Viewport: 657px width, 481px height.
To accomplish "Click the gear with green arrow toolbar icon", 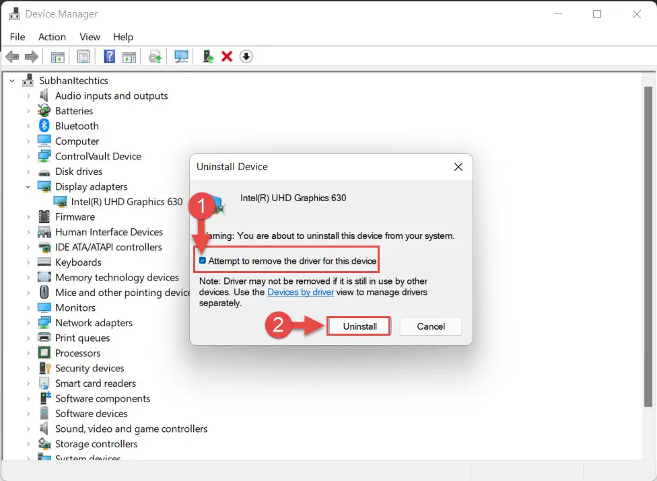I will [155, 57].
